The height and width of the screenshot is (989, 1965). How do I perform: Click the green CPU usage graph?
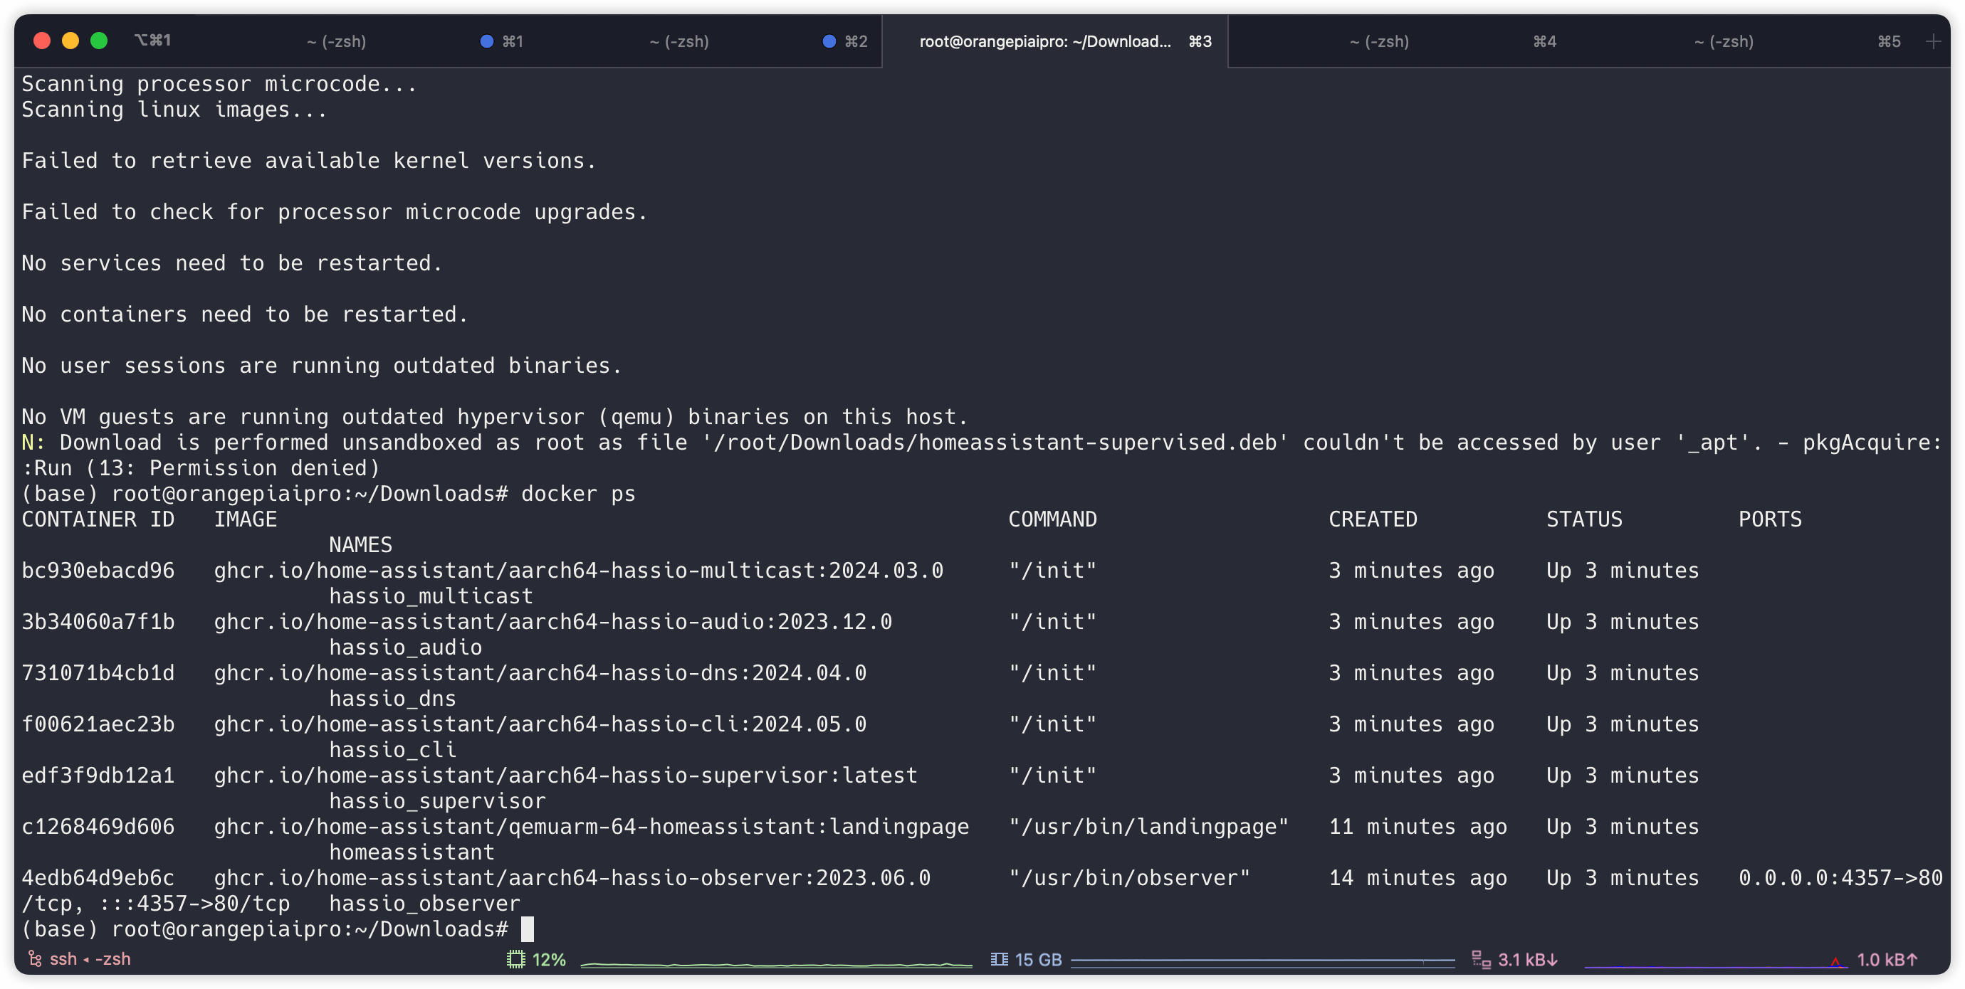coord(776,964)
